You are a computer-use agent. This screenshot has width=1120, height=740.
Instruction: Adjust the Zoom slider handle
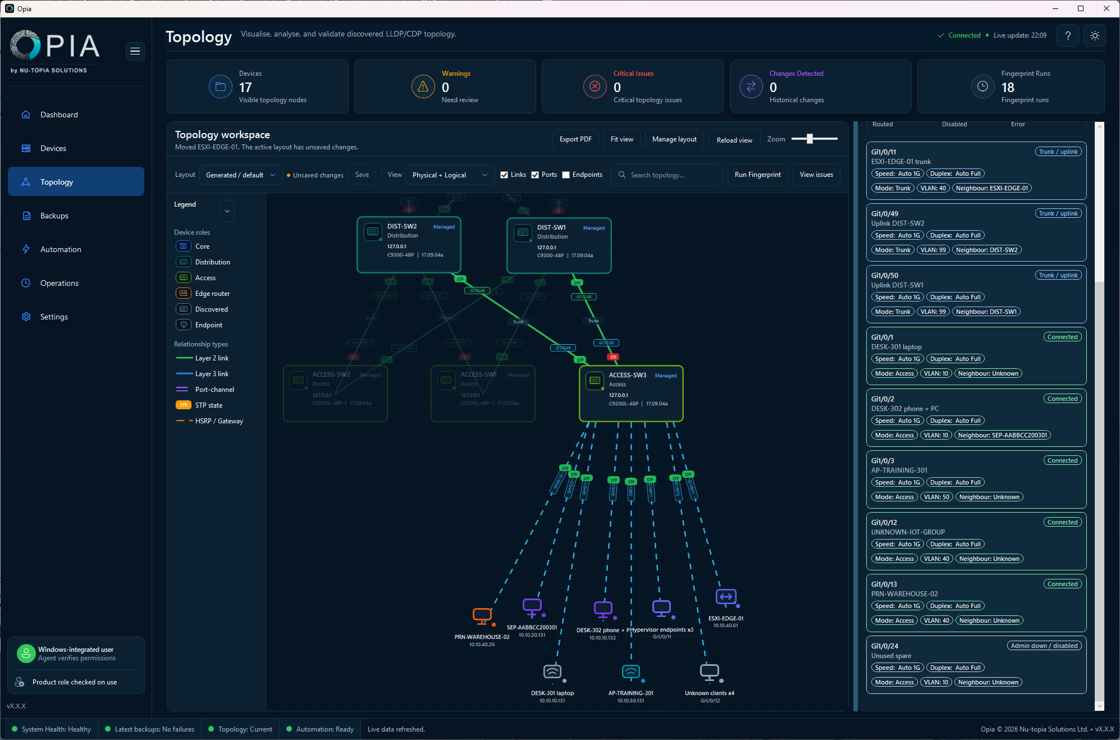point(810,139)
